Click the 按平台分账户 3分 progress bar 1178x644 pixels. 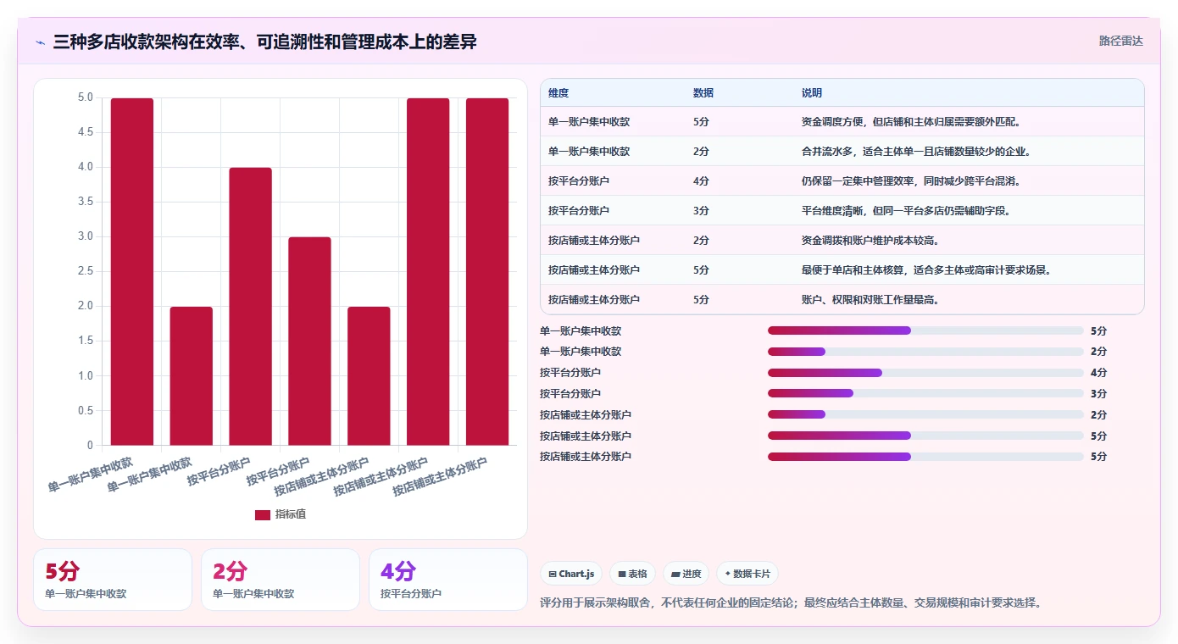pyautogui.click(x=925, y=393)
